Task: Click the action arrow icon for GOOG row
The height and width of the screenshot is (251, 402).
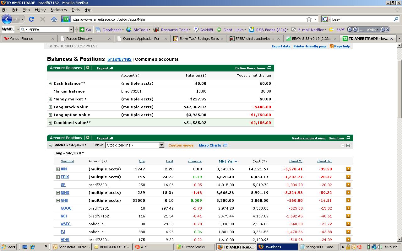Action: 348,208
